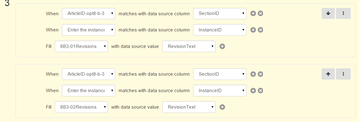
Task: Remove first rule's SectionID condition row
Action: [260, 14]
